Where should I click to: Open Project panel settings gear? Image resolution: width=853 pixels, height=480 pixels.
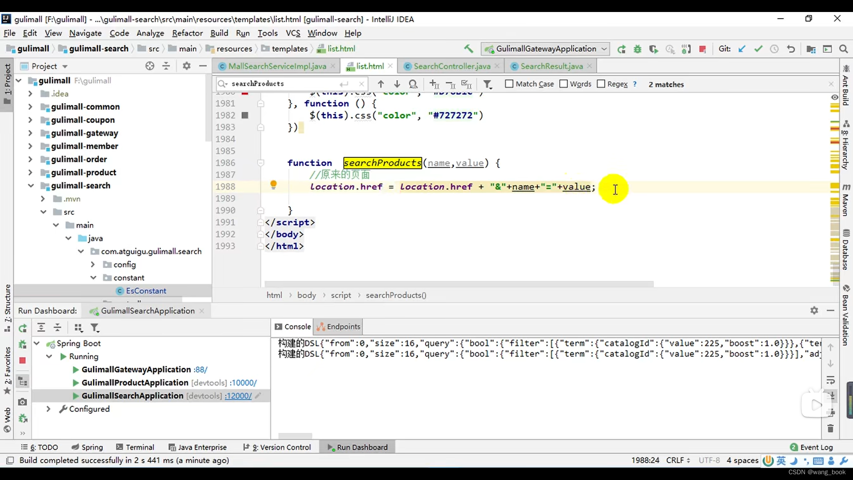pos(187,66)
